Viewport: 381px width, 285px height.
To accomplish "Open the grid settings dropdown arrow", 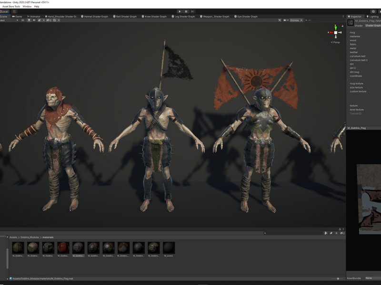I will [x=59, y=20].
